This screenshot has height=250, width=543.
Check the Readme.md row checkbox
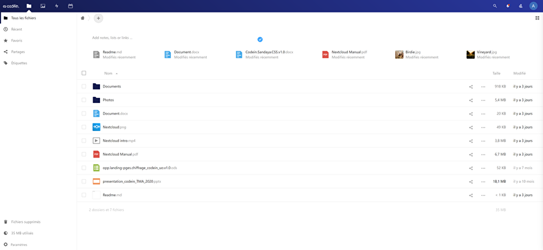(x=84, y=195)
